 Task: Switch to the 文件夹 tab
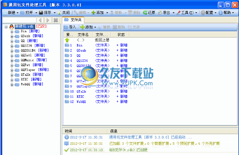click(73, 20)
